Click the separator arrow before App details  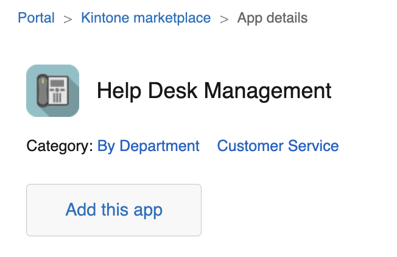point(224,19)
